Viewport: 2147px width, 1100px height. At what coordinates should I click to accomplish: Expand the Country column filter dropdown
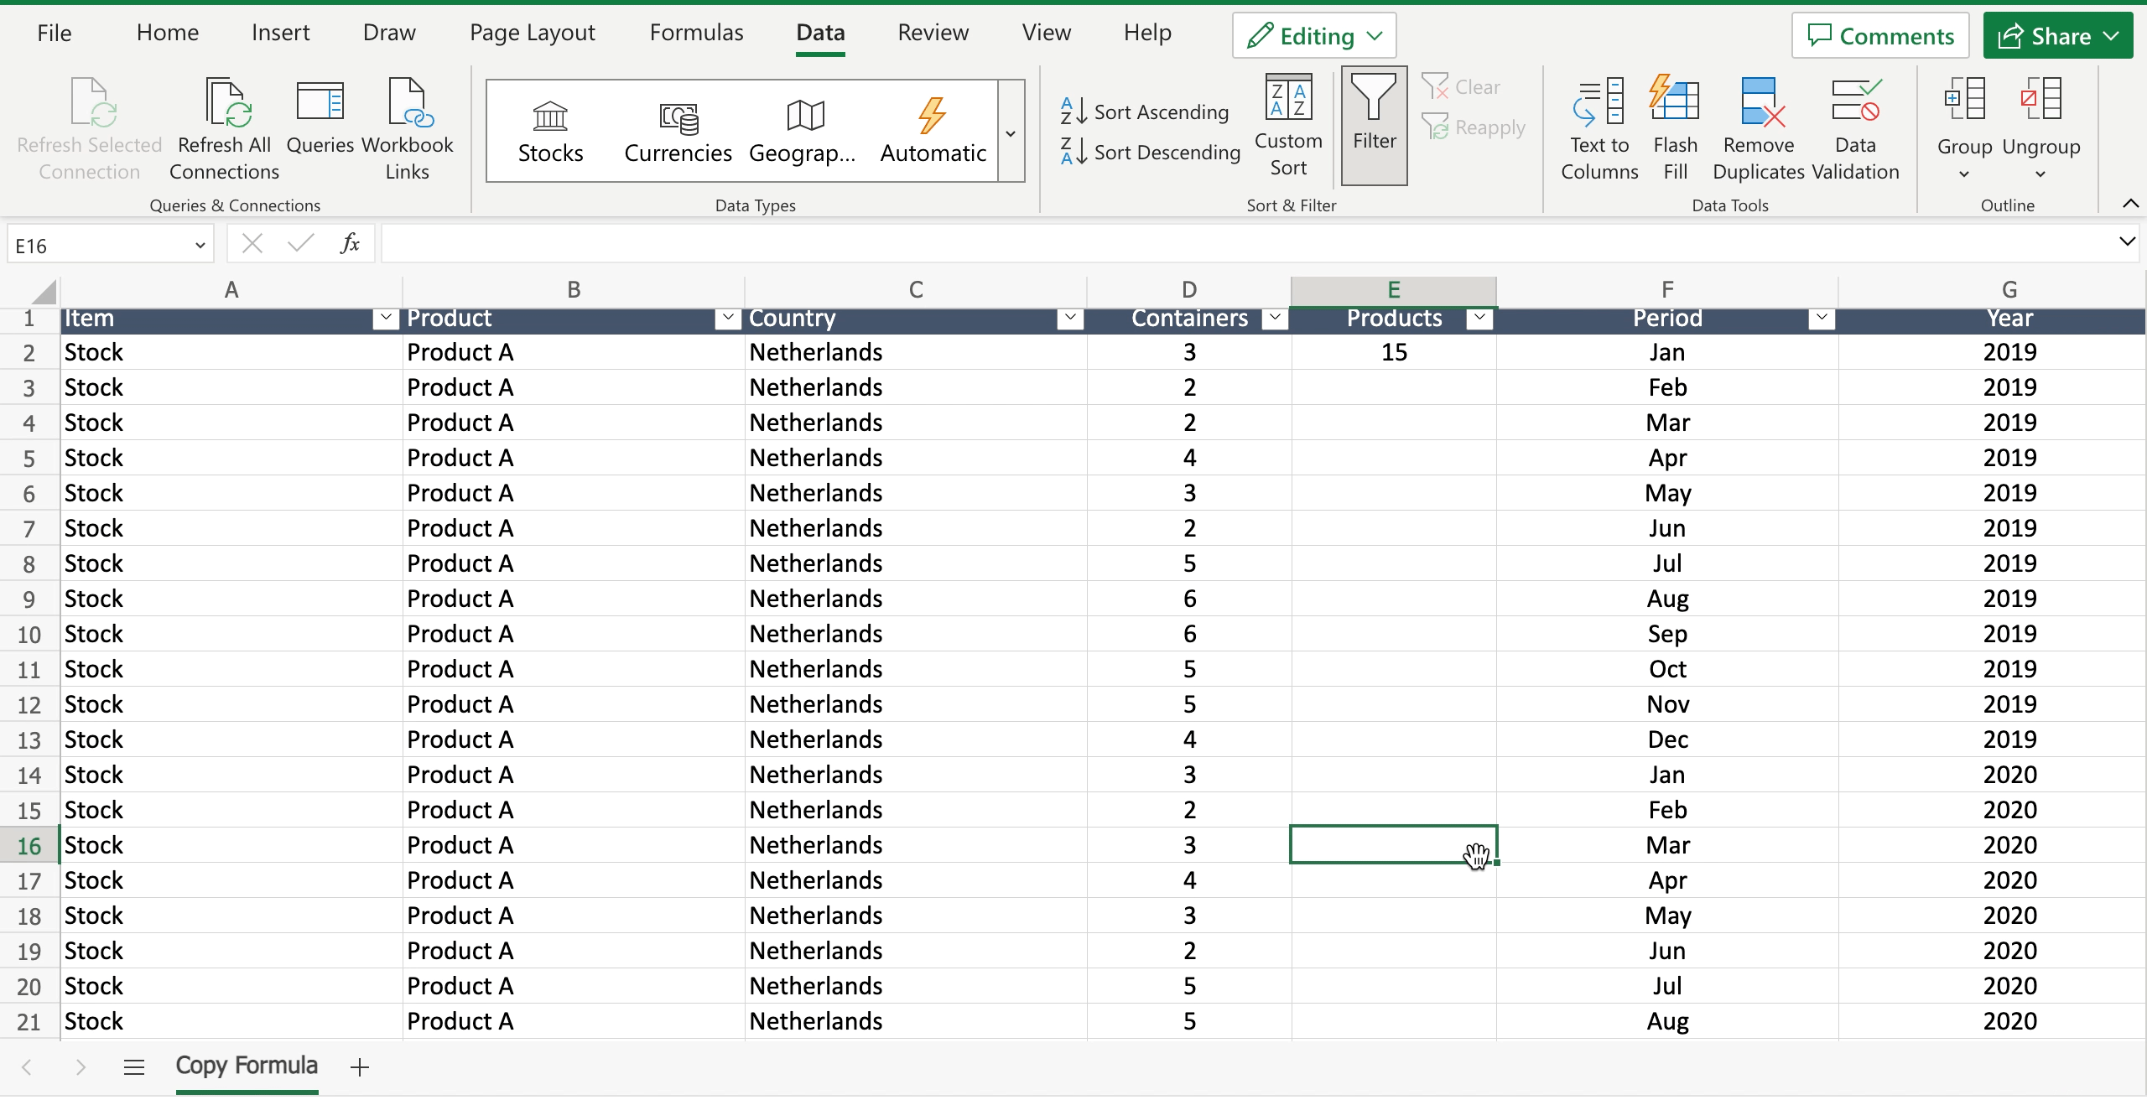tap(1071, 317)
